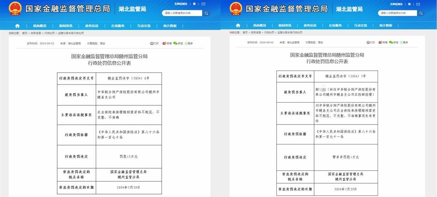Click the national emblem logo on left page

15,8
